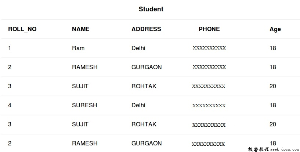
Task: Click the name cell Ram
Action: [78, 48]
